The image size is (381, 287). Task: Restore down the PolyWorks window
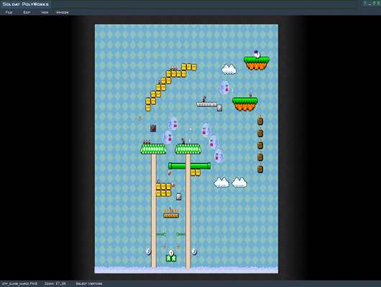pos(374,3)
